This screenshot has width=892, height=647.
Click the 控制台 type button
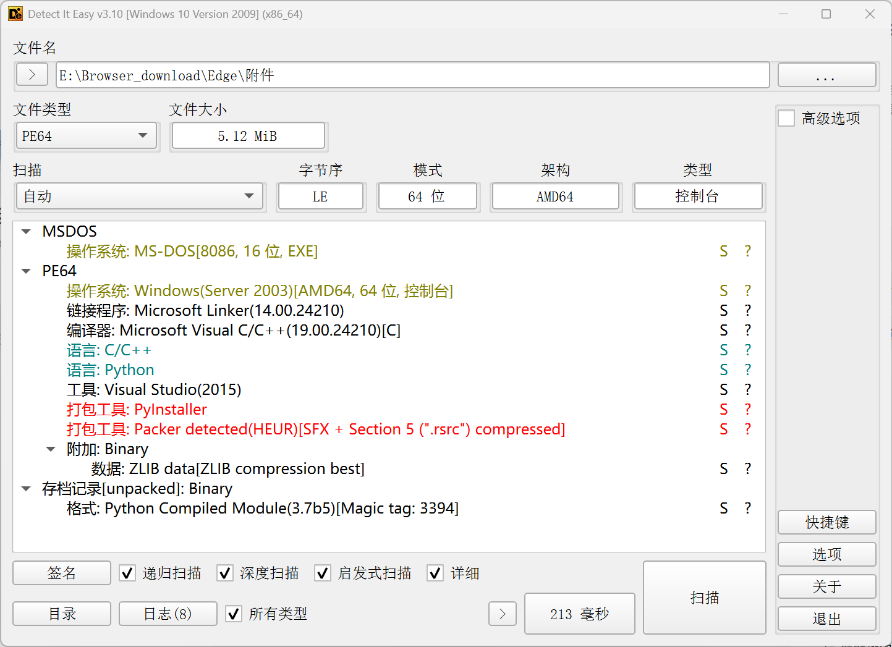click(x=698, y=197)
